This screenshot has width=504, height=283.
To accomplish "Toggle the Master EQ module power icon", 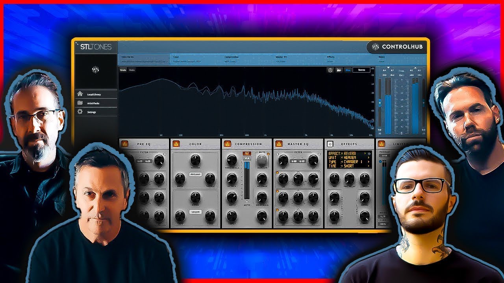I will pos(279,144).
